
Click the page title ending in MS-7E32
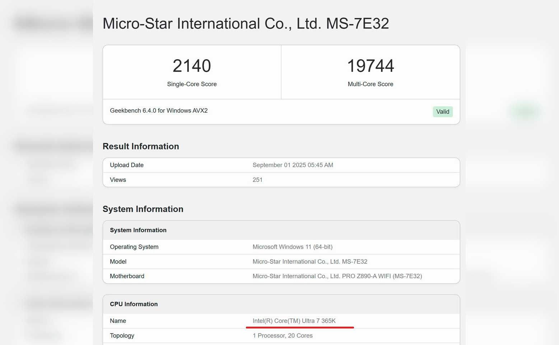point(246,24)
